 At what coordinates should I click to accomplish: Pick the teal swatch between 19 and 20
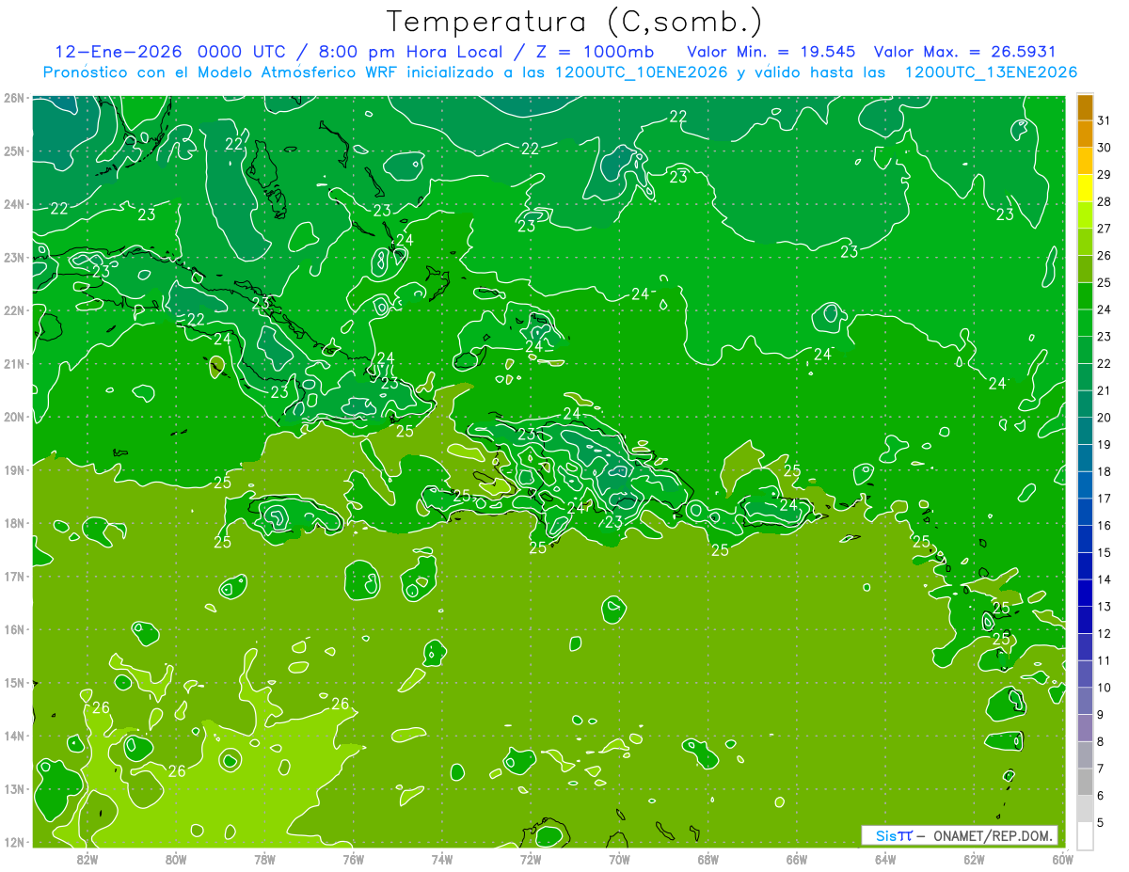click(x=1085, y=431)
